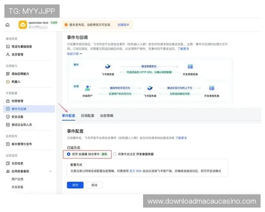Click the 权限管理 lock icon
Screen dimensions: 265x212
tap(8, 101)
